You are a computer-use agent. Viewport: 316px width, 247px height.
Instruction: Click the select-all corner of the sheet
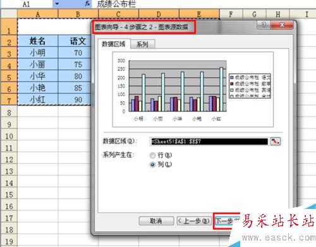pyautogui.click(x=9, y=14)
